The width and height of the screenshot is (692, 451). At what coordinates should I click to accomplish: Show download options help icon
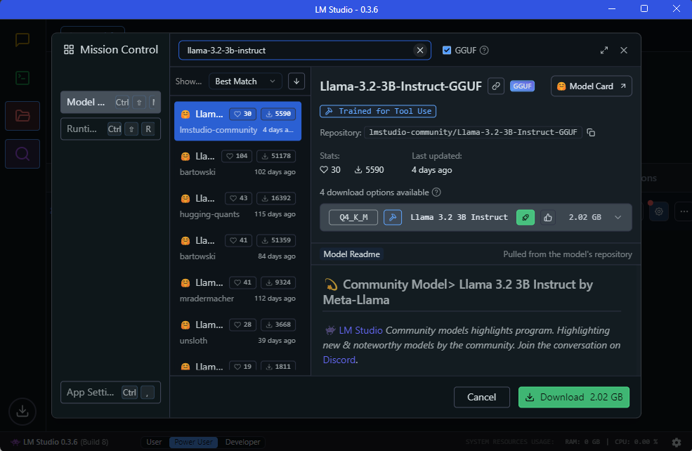[436, 192]
